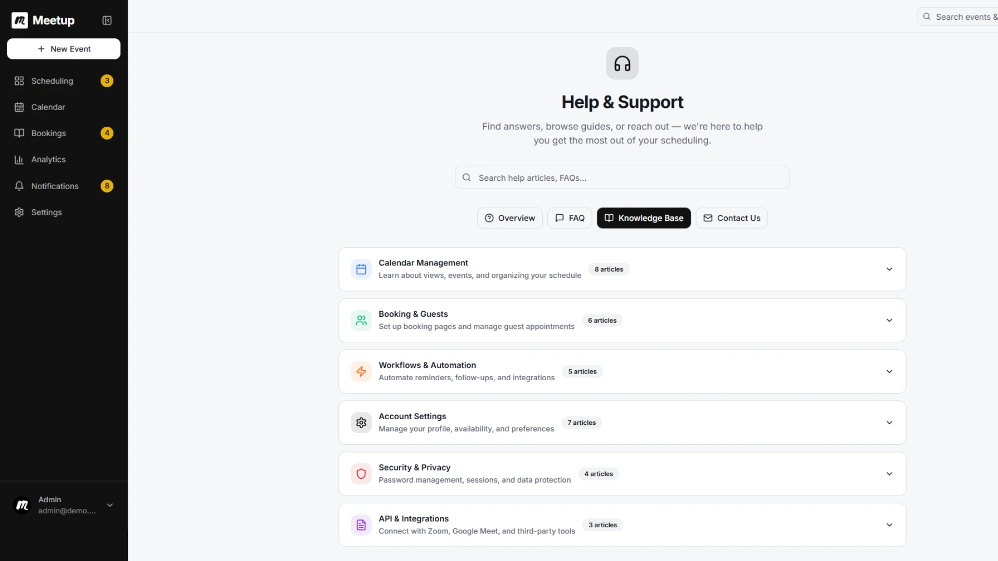Expand the Calendar Management section chevron
Viewport: 998px width, 561px height.
(x=889, y=269)
